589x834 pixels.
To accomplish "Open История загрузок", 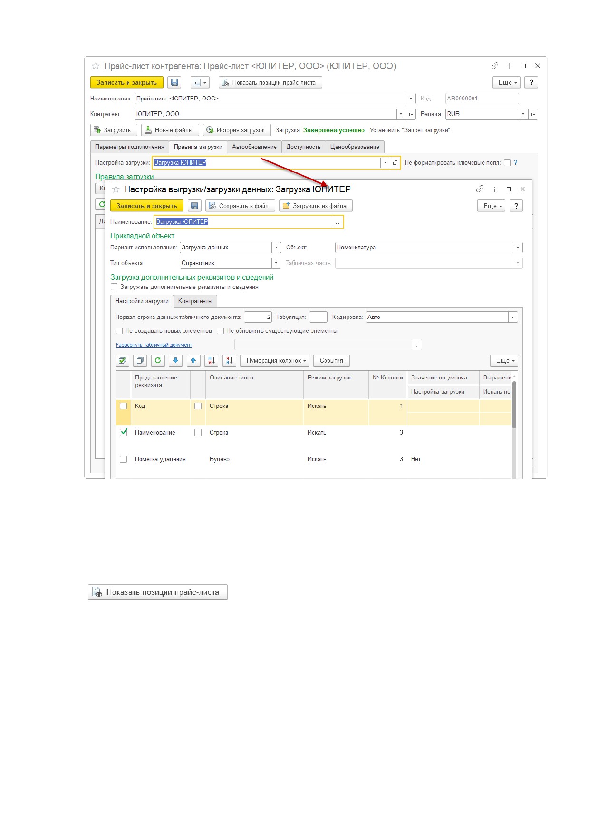I will click(237, 130).
